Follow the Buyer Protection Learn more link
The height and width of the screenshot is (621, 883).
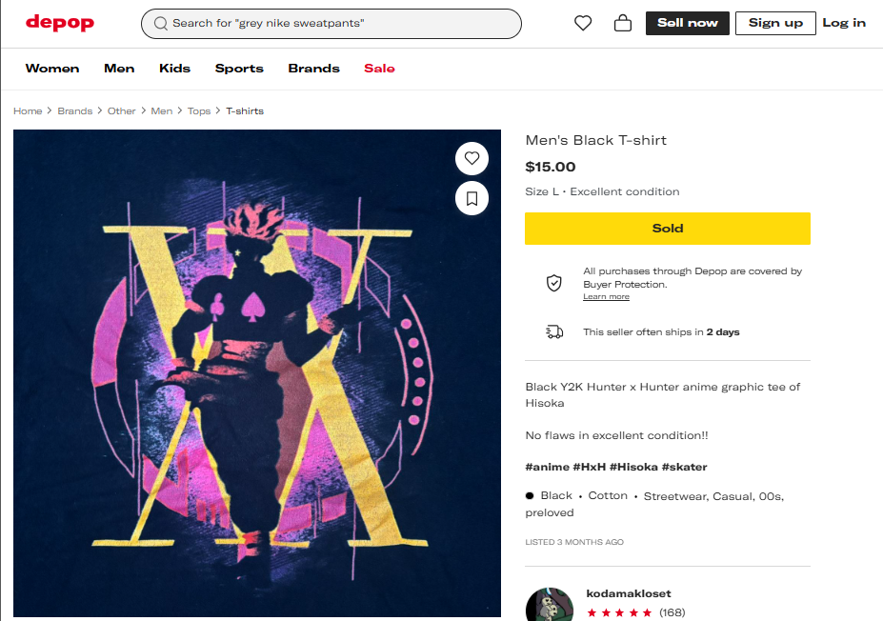[x=606, y=297]
